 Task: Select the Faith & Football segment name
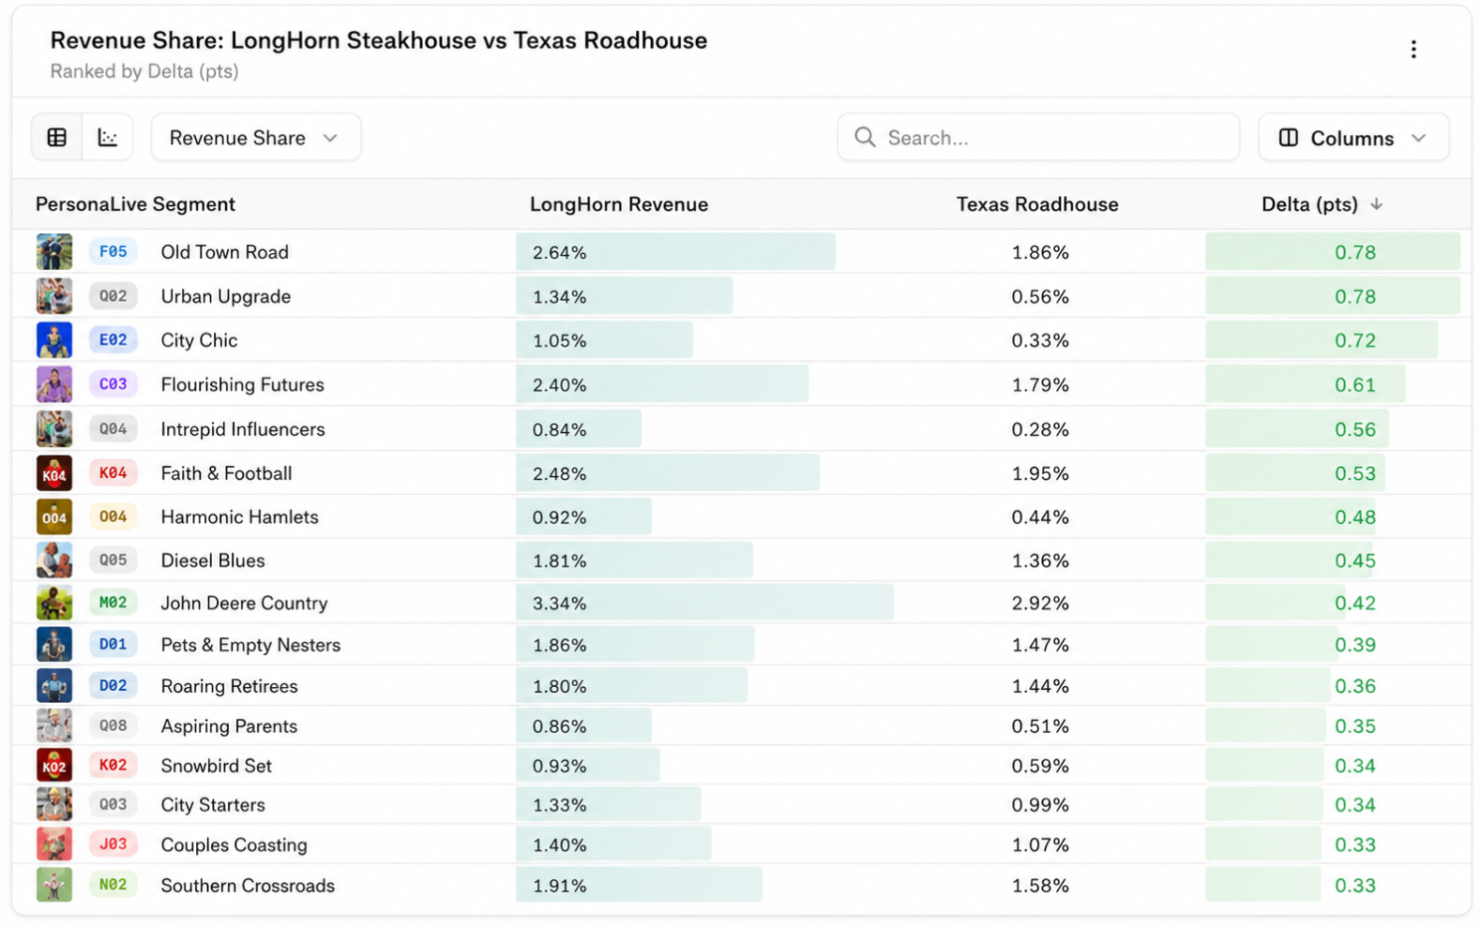pyautogui.click(x=227, y=473)
